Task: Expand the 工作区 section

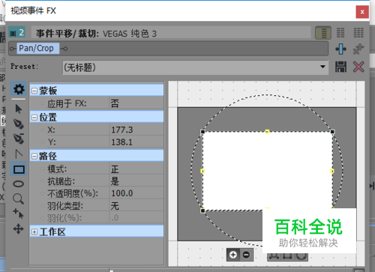Action: pyautogui.click(x=34, y=232)
